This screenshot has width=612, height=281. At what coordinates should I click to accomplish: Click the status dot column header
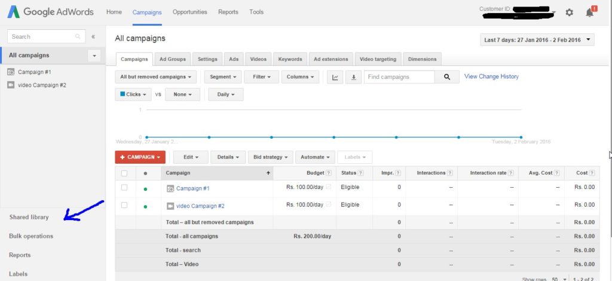[146, 173]
